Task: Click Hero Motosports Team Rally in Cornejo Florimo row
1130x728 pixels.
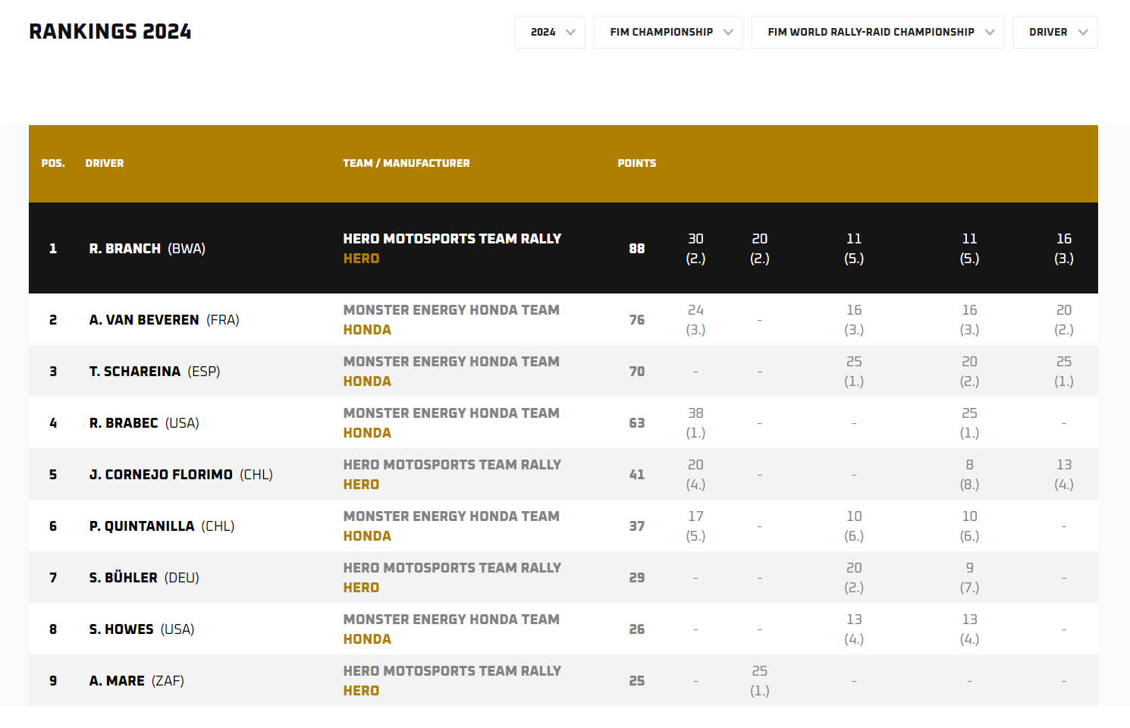Action: coord(452,465)
